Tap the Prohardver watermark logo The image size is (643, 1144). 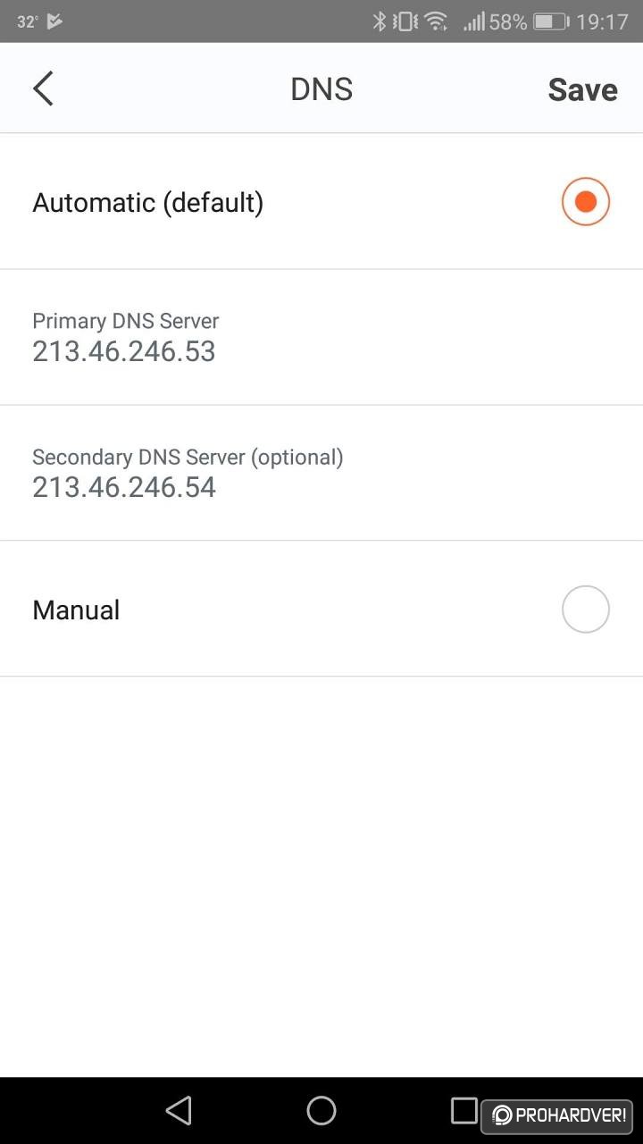(x=557, y=1115)
